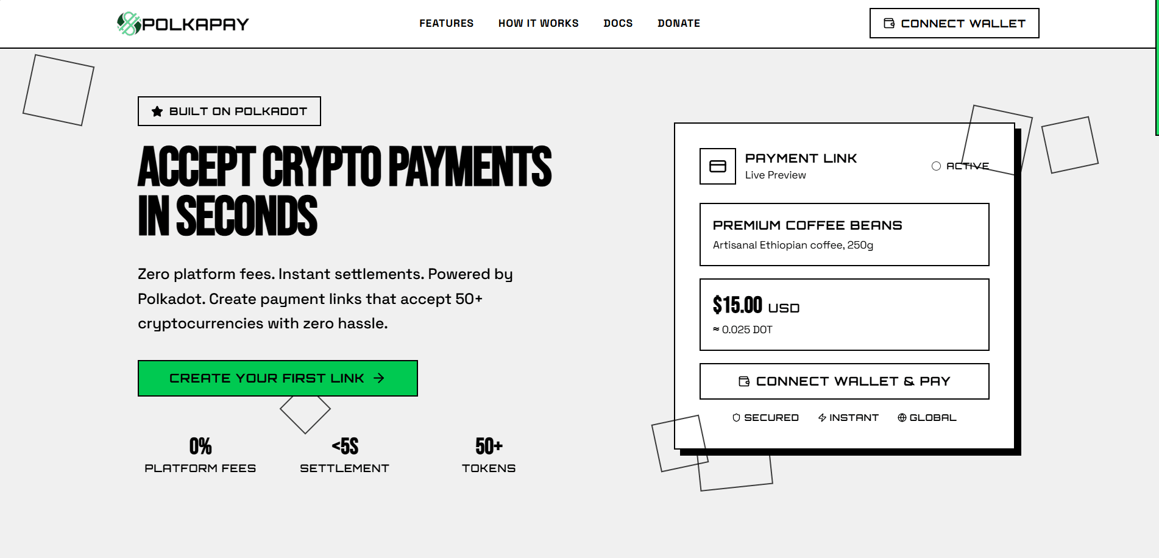This screenshot has height=558, width=1159.
Task: Click the 50+ Tokens statistic
Action: (x=489, y=455)
